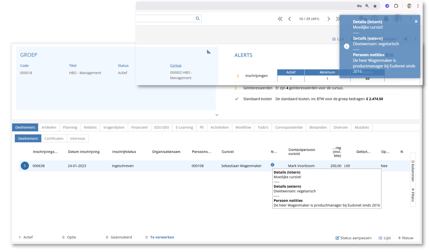The image size is (429, 252).
Task: Open the Cursus link in Groep panel
Action: point(176,65)
